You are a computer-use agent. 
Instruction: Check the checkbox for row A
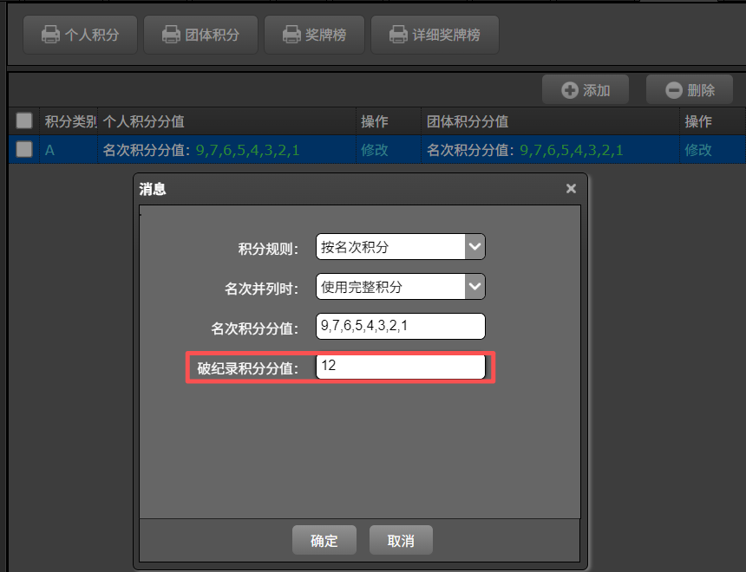pyautogui.click(x=24, y=149)
